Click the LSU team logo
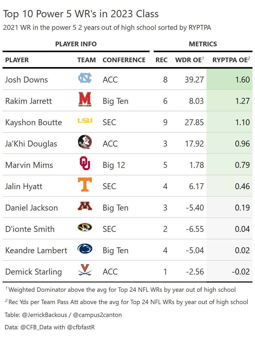255x337 pixels. point(85,121)
